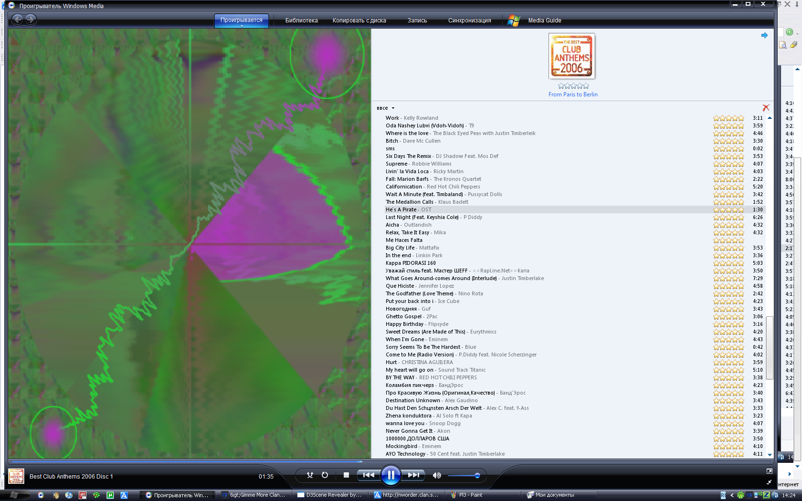This screenshot has height=501, width=802.
Task: Open the dropdown arrow under Проигрывается tab
Action: point(242,26)
